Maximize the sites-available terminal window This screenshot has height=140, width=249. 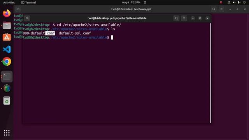point(200,18)
